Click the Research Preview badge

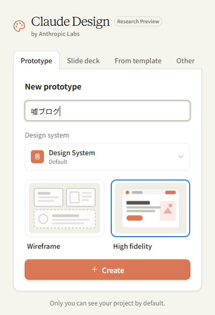click(138, 21)
